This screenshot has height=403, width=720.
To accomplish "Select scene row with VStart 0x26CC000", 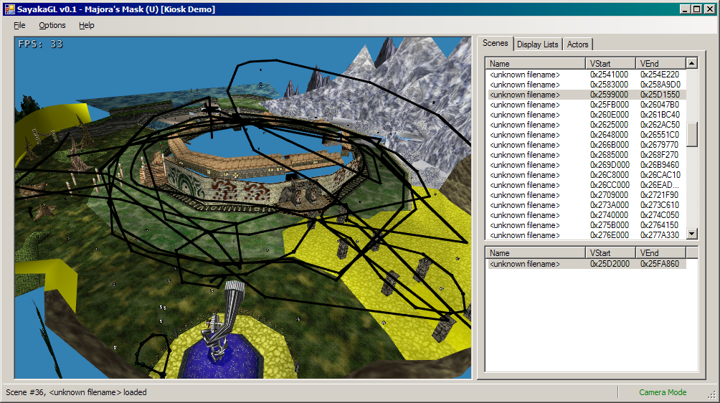I will pos(587,185).
